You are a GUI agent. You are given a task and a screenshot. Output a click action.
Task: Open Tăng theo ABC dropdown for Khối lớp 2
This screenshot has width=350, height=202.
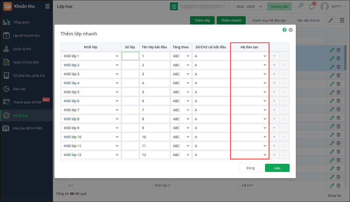click(181, 65)
